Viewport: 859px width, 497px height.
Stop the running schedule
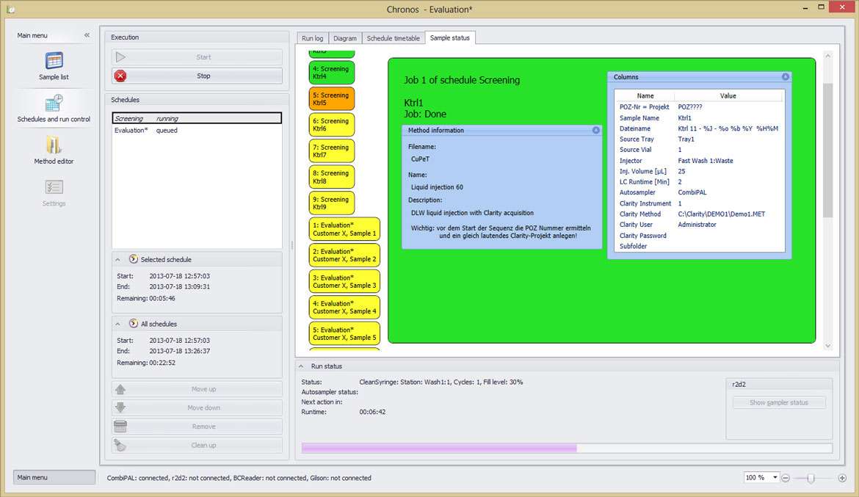click(197, 76)
